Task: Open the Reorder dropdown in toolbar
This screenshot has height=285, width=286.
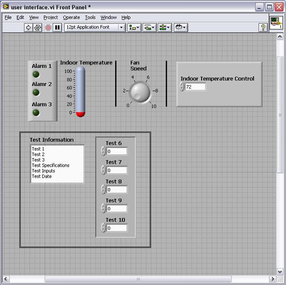Action: 180,27
